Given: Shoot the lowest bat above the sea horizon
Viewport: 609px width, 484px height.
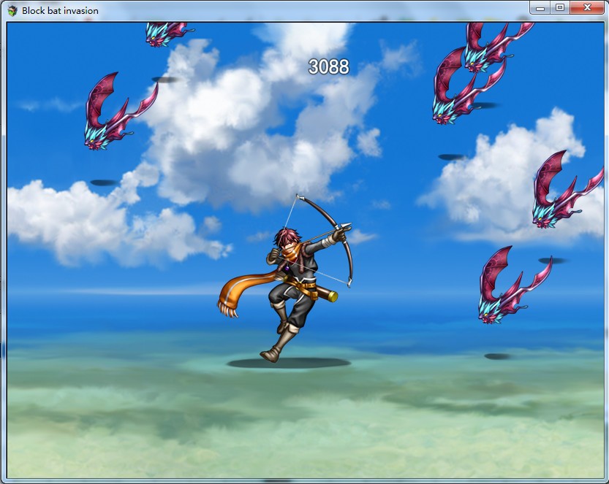Looking at the screenshot, I should (x=509, y=287).
